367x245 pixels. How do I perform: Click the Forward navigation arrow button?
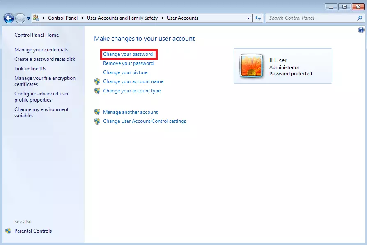click(x=20, y=18)
